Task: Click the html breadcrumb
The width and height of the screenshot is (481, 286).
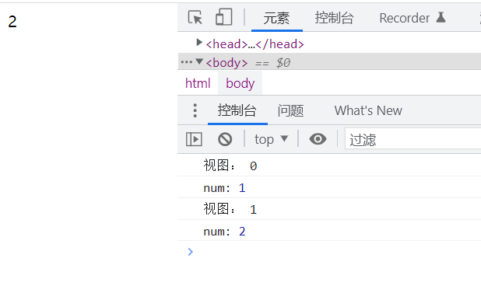Action: [198, 83]
